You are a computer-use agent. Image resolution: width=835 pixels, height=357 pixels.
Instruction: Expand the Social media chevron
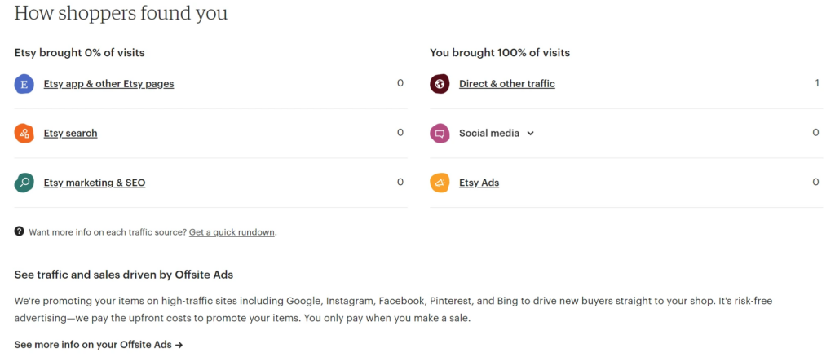click(531, 134)
